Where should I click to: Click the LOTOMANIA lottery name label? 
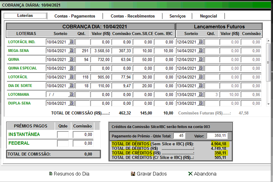click(19, 94)
